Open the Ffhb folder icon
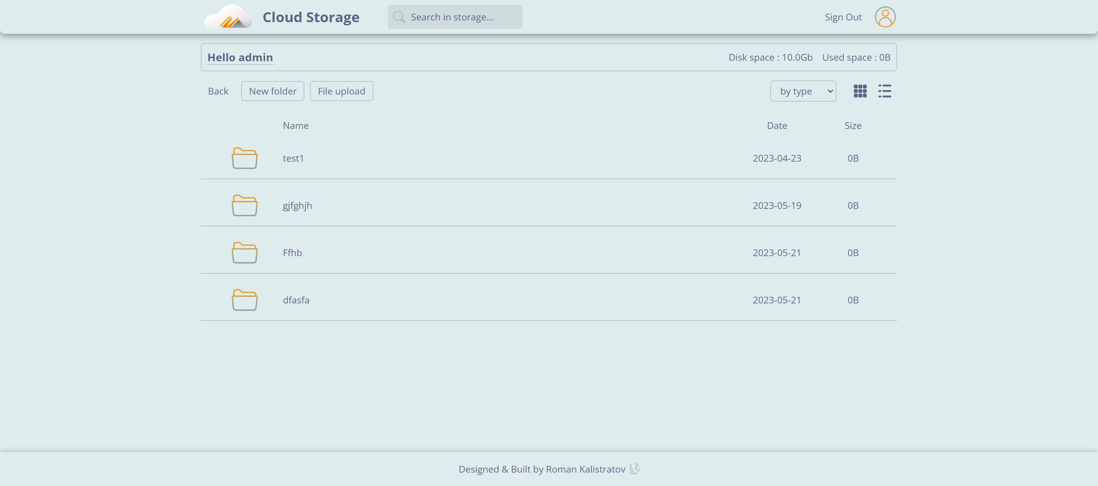Screen dimensions: 1098x486 [245, 252]
